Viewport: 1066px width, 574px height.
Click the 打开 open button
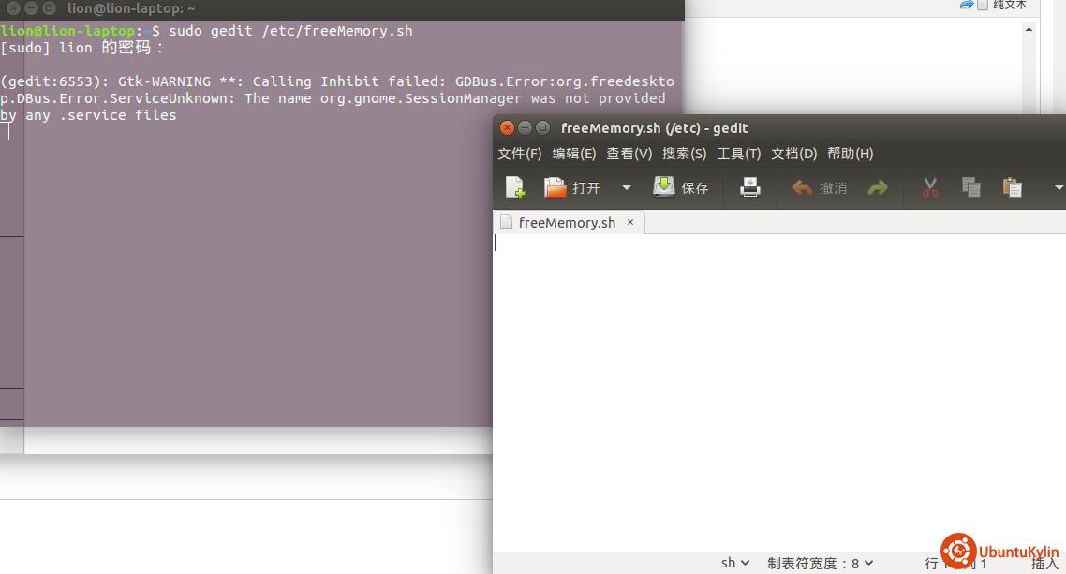tap(571, 187)
